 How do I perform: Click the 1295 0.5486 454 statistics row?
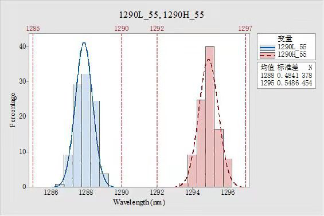coord(286,83)
